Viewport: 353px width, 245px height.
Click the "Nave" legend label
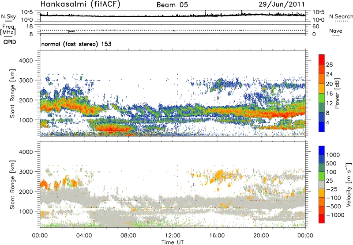[x=336, y=31]
